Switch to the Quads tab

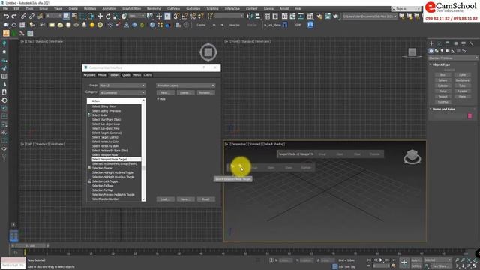[126, 75]
